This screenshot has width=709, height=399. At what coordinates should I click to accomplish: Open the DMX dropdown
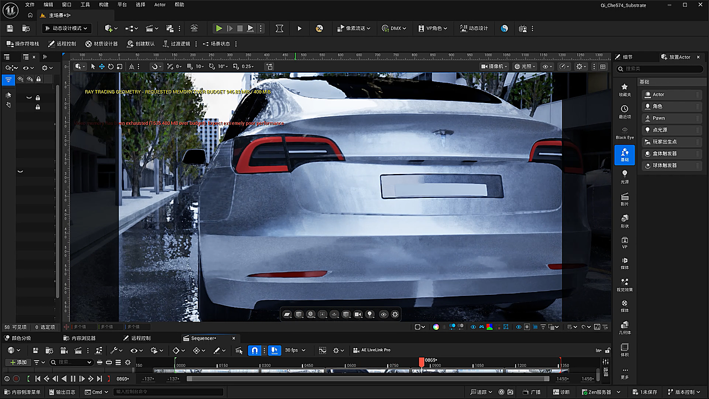pyautogui.click(x=394, y=28)
